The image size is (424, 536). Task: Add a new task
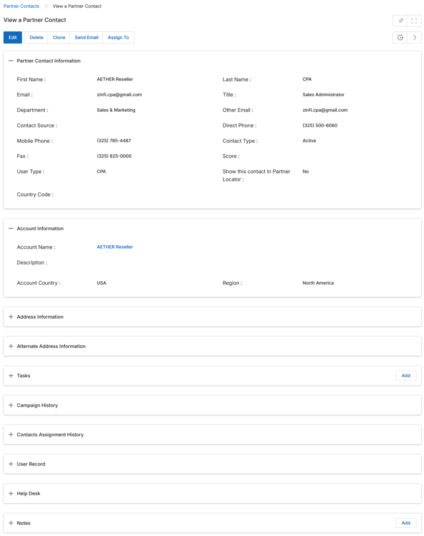point(406,376)
